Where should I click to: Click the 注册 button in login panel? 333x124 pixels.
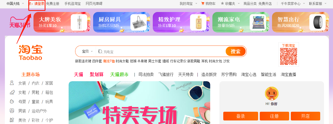tap(274, 116)
